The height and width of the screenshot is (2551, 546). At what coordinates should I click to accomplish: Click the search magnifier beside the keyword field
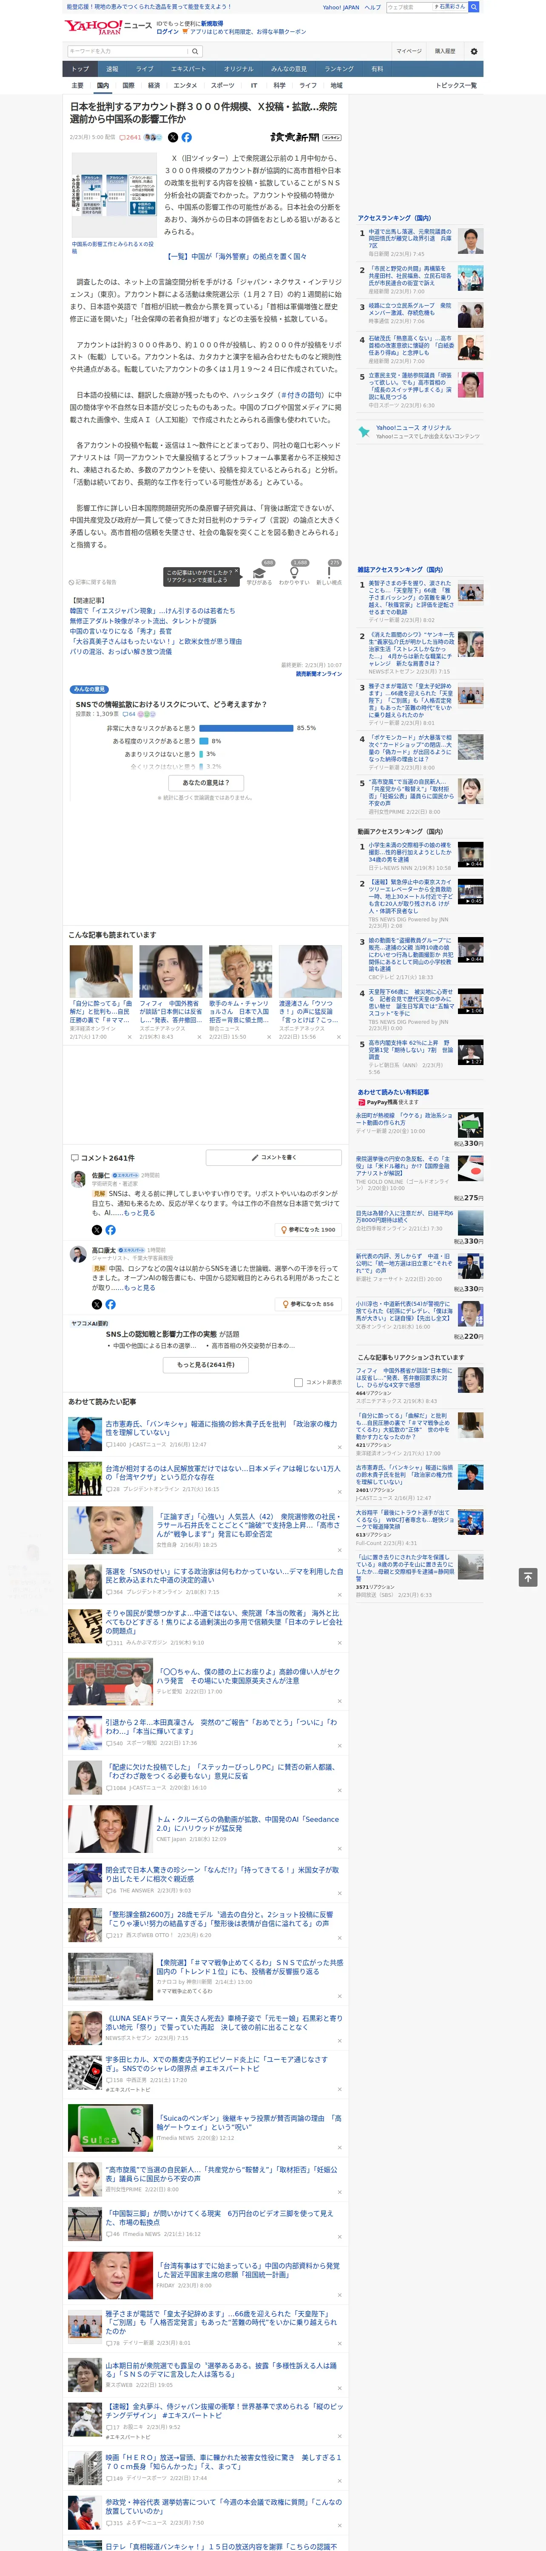click(195, 51)
